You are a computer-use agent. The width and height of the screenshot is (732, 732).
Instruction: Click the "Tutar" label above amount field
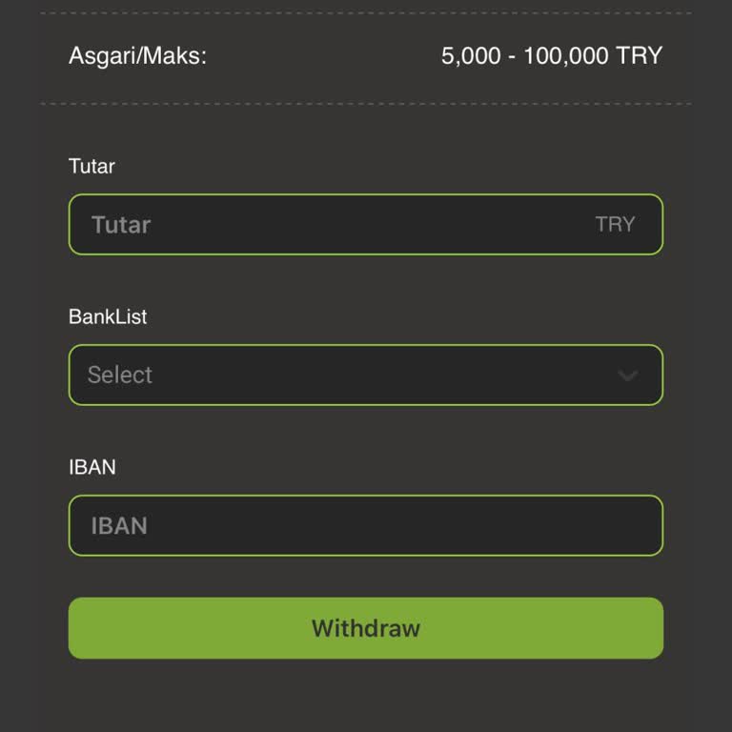tap(91, 166)
